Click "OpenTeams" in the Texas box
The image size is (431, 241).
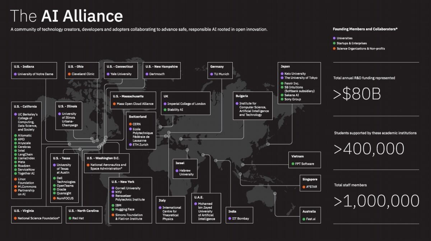[65, 186]
